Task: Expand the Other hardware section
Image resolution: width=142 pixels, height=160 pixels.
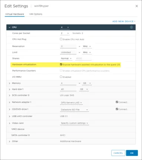Action: (10, 141)
